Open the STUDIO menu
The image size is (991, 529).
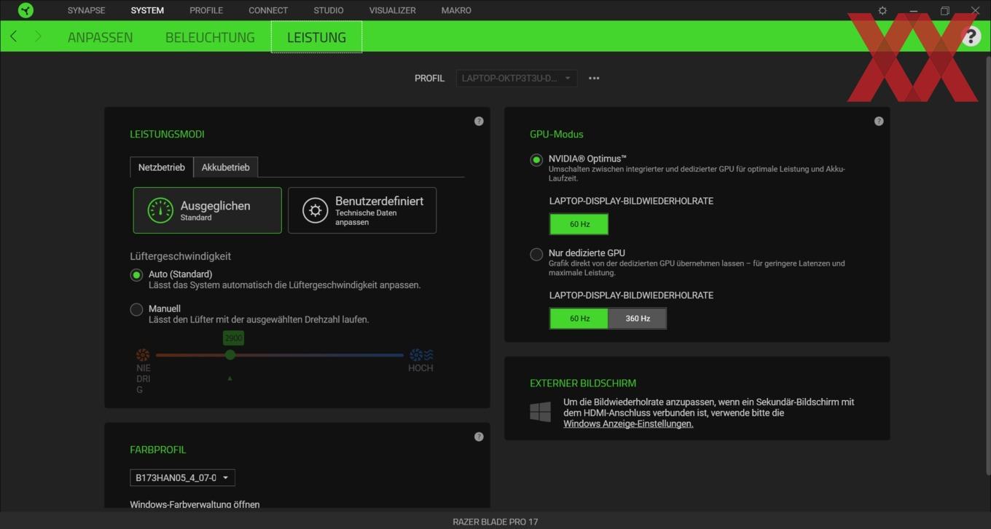tap(329, 10)
